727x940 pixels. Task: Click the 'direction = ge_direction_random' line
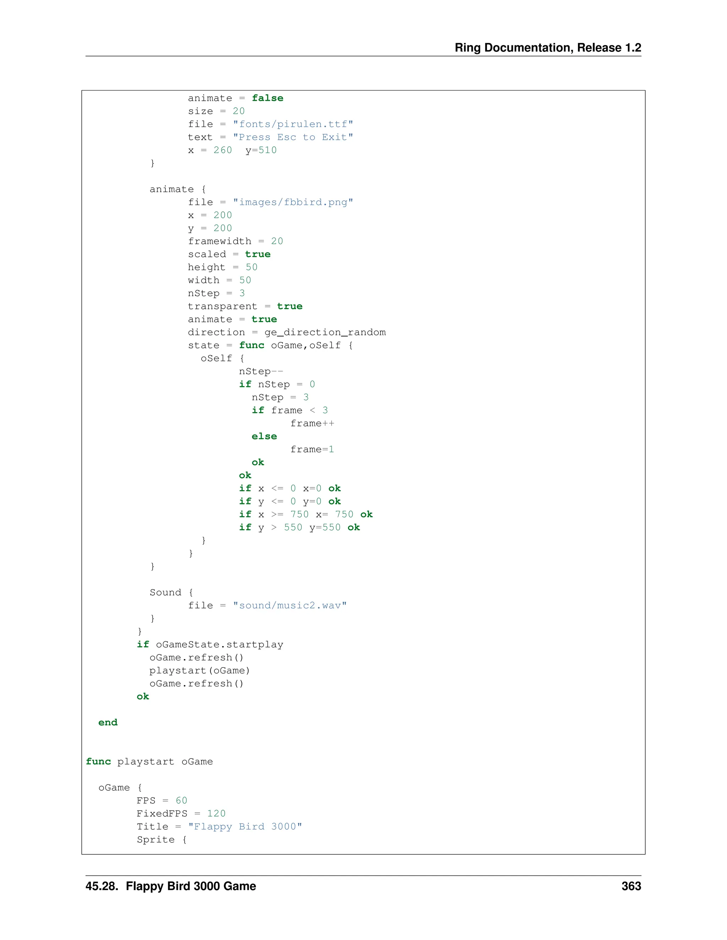coord(286,332)
